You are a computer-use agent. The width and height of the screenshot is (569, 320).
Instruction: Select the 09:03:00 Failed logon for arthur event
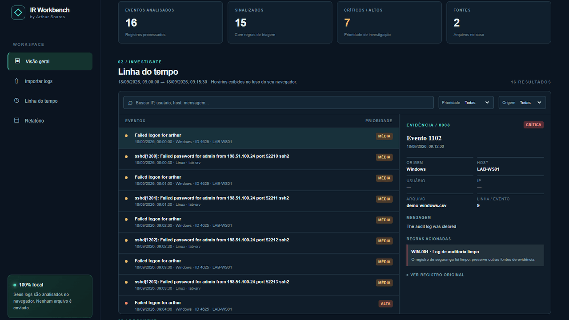click(x=259, y=264)
